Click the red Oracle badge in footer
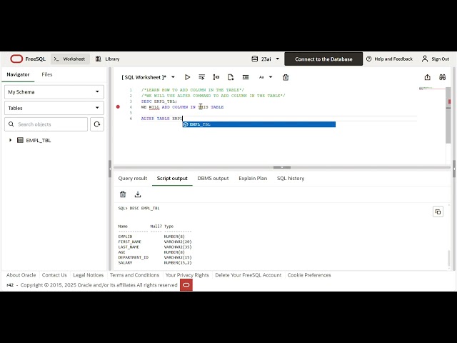This screenshot has height=343, width=457. (x=186, y=285)
